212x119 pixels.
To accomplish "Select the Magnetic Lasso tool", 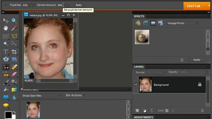I will tap(14, 36).
